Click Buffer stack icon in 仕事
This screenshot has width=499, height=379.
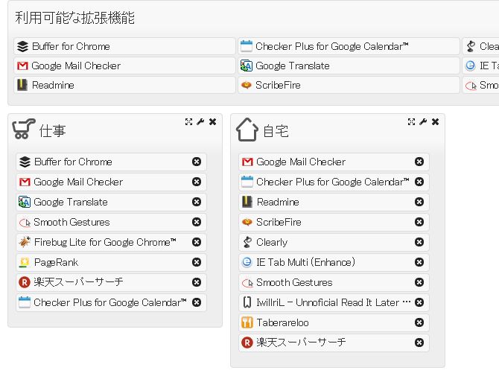click(25, 162)
